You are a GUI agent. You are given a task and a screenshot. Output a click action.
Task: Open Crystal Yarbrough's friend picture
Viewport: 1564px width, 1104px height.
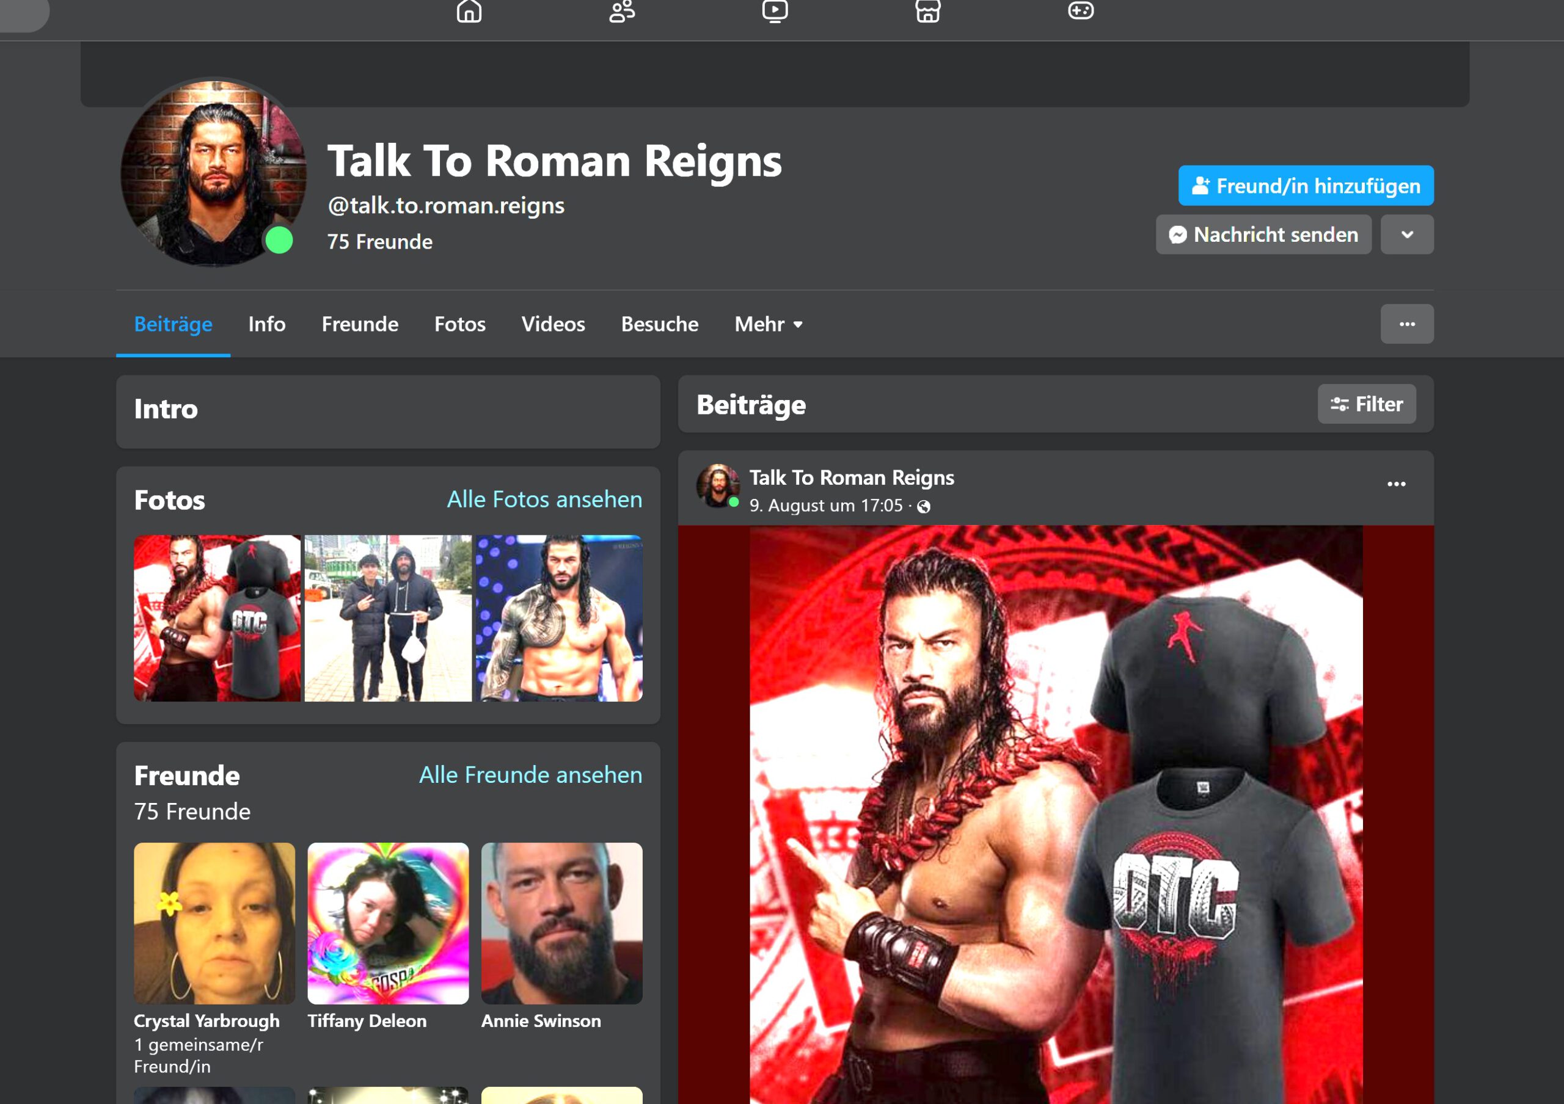coord(214,923)
